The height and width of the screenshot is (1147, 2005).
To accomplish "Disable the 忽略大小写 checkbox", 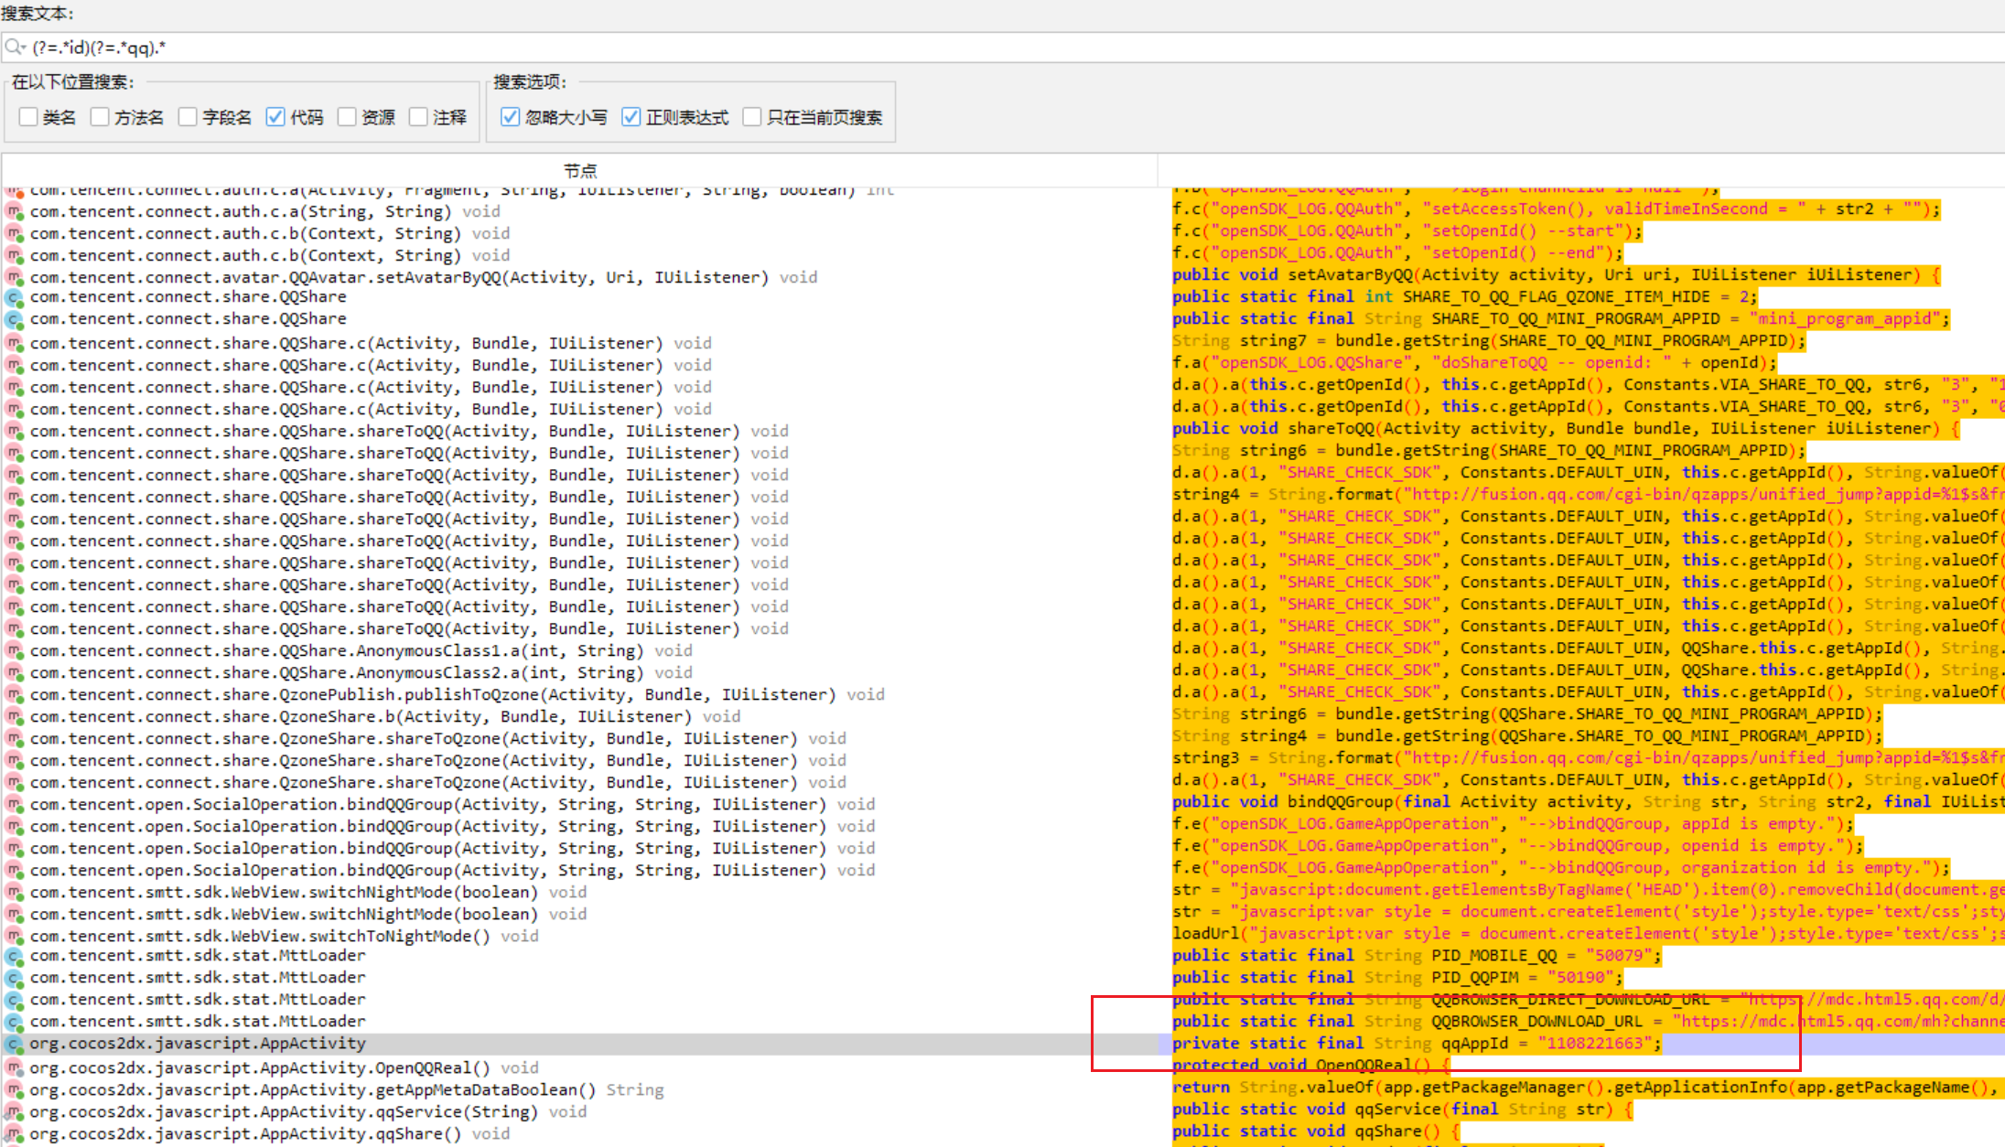I will point(511,117).
